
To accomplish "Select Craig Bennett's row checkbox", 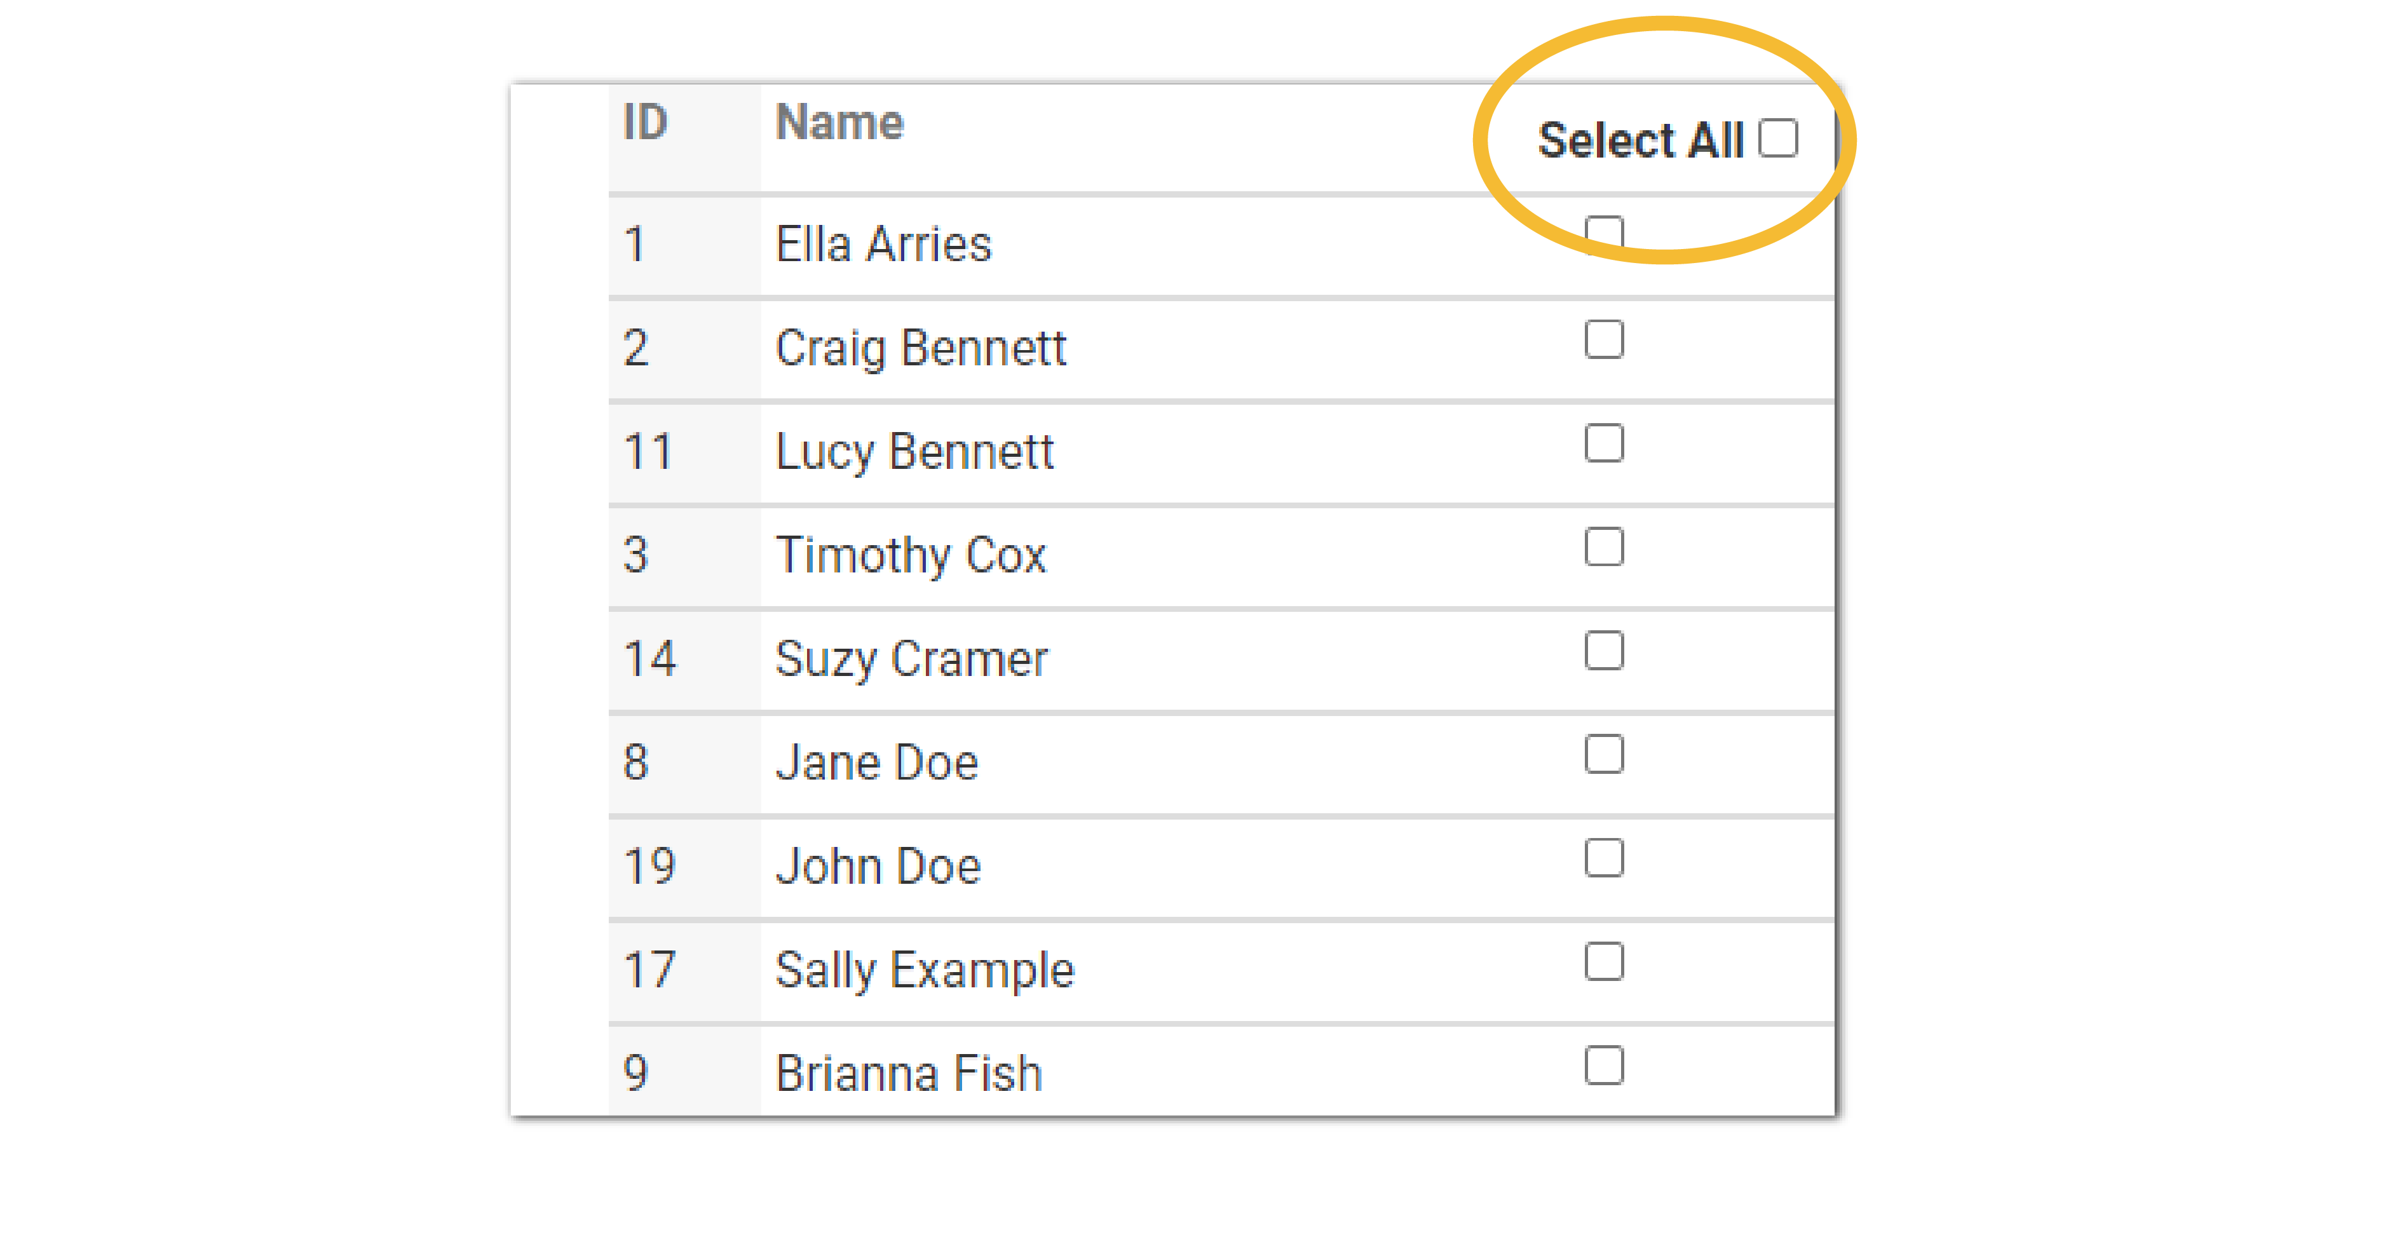I will (1603, 339).
